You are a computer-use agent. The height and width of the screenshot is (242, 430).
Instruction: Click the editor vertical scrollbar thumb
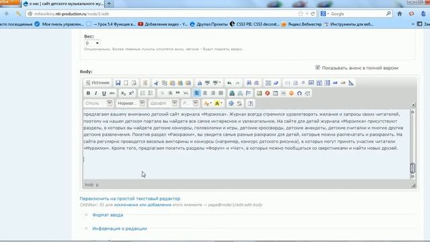[x=413, y=168]
